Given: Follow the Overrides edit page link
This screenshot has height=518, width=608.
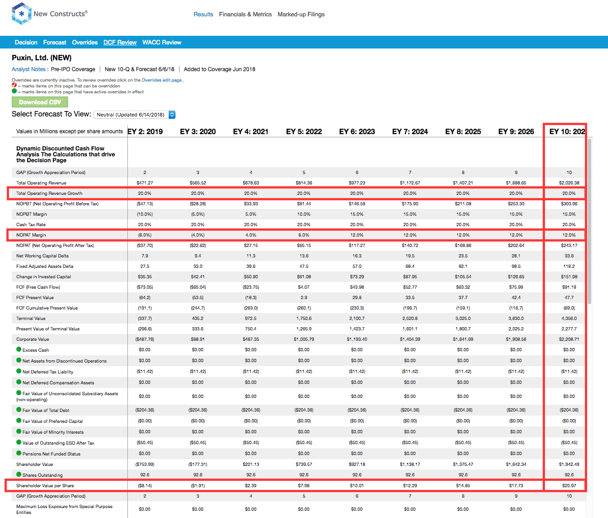Looking at the screenshot, I should tap(161, 80).
